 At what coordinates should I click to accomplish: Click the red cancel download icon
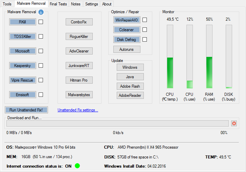(x=234, y=124)
